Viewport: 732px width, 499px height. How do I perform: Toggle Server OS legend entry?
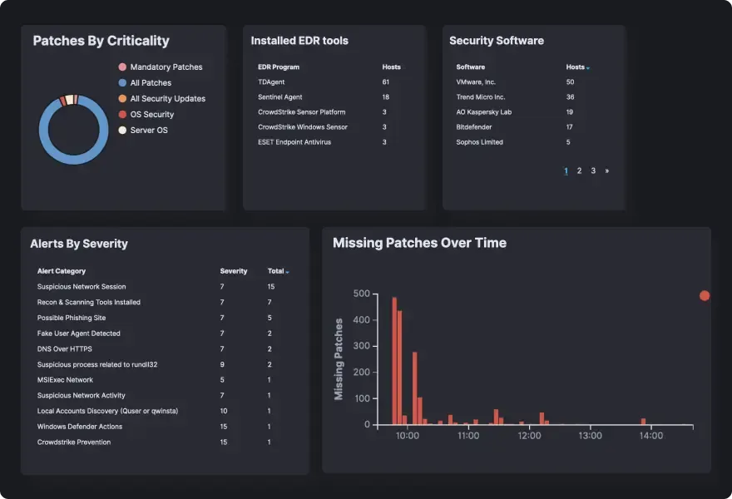148,131
